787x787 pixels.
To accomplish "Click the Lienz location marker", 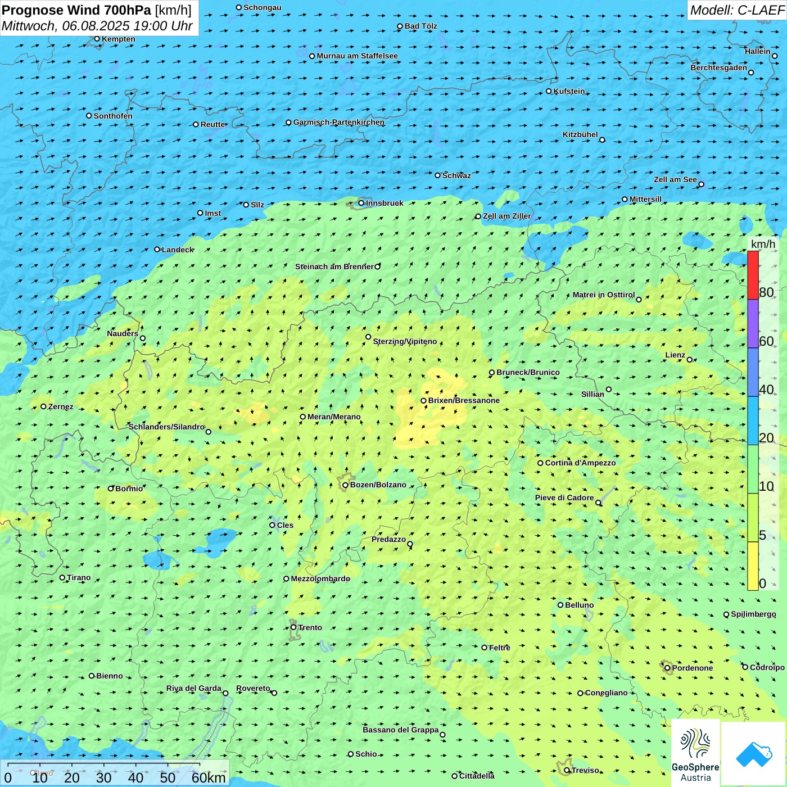I will pyautogui.click(x=689, y=359).
